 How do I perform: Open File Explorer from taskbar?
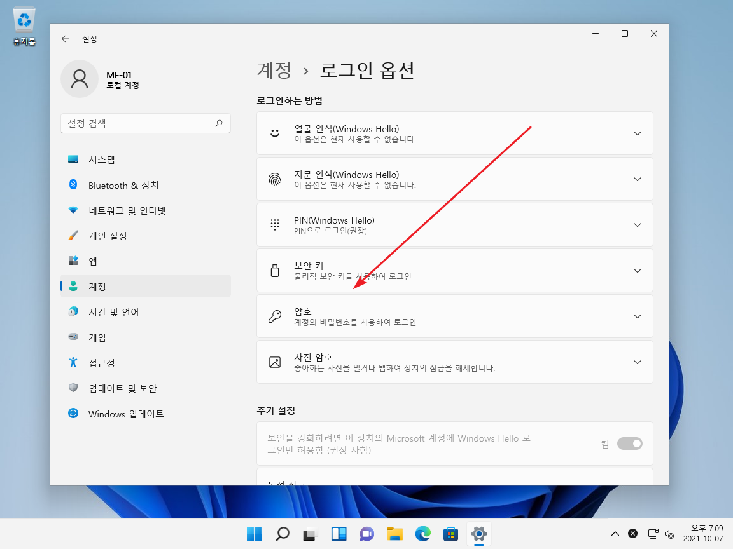pyautogui.click(x=395, y=534)
